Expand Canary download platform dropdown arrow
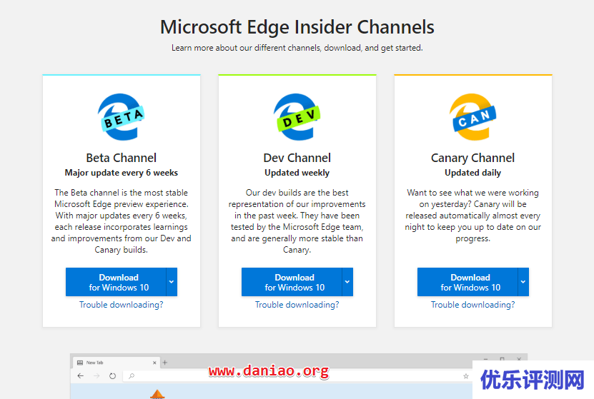 pos(523,282)
